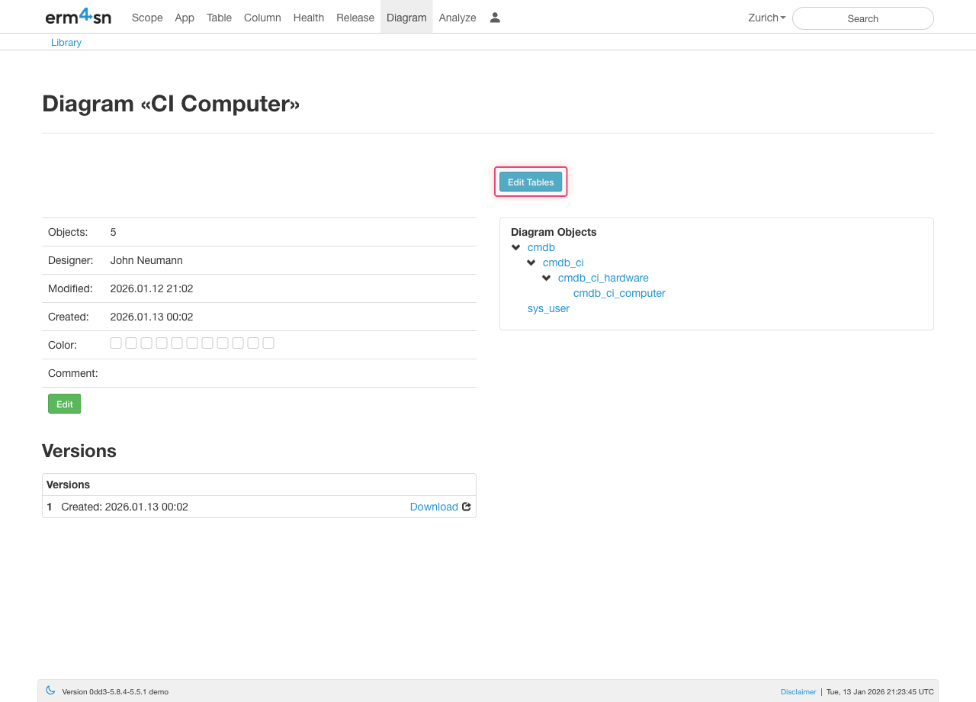Open the Zurich release dropdown

[766, 18]
